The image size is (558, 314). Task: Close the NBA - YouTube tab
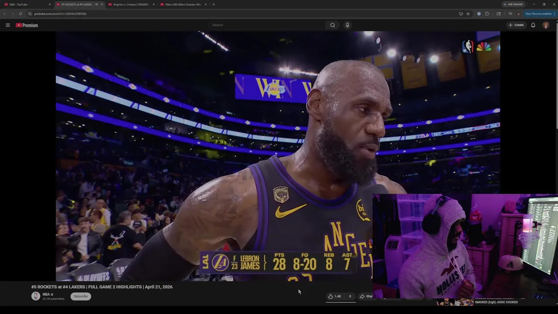point(50,4)
